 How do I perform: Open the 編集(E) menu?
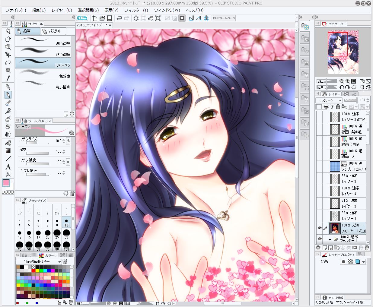coord(39,10)
